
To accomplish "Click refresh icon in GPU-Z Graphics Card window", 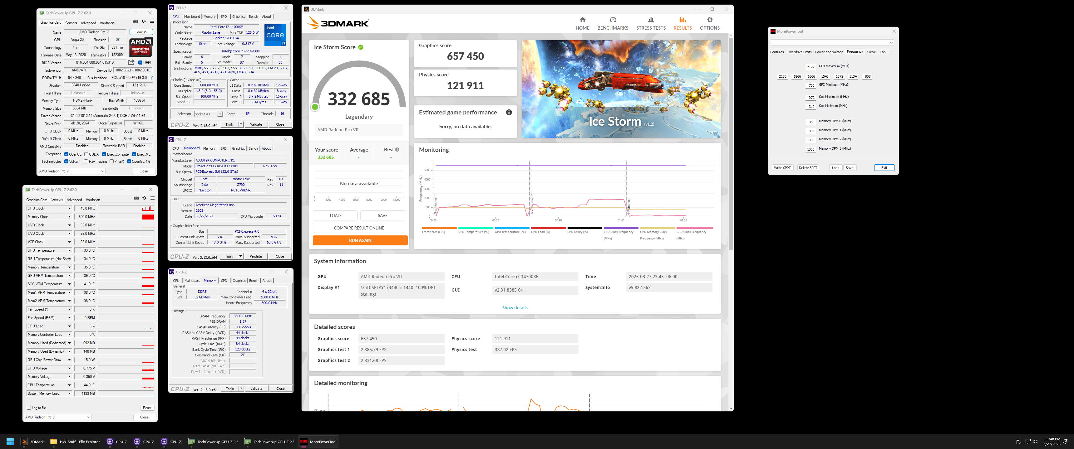I will pos(144,21).
